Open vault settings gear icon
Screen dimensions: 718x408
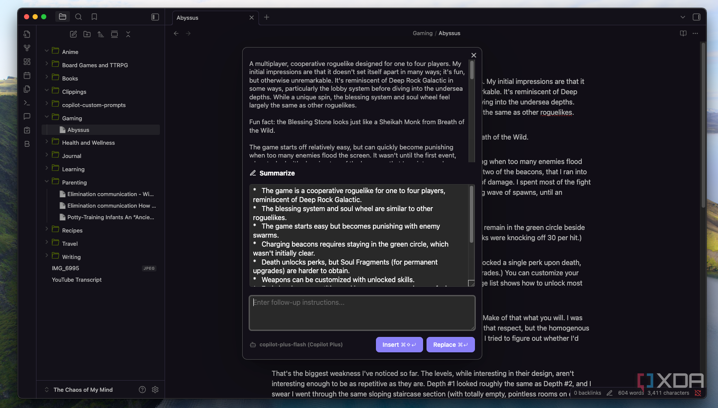pos(155,390)
